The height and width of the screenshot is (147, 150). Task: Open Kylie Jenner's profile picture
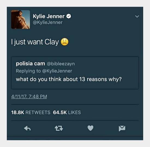pyautogui.click(x=20, y=20)
